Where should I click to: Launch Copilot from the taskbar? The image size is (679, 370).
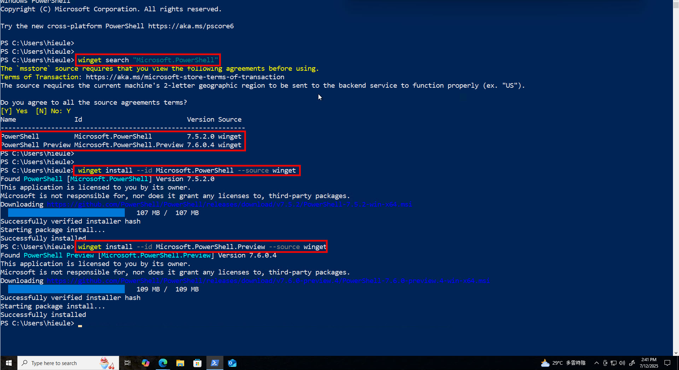pos(145,363)
